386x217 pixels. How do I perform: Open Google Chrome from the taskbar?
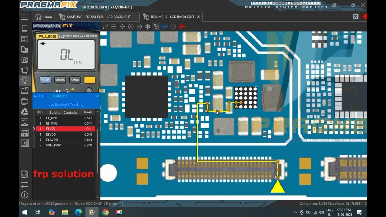click(x=105, y=212)
